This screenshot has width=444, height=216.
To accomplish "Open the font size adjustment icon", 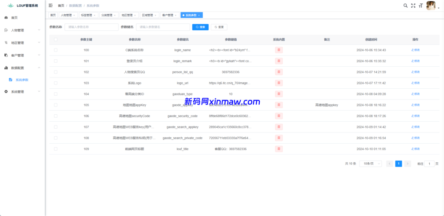I will (421, 5).
